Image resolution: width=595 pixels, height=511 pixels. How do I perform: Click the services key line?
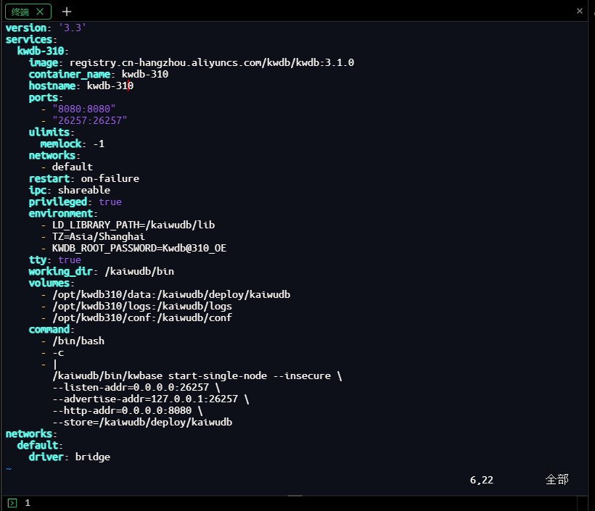click(x=31, y=39)
